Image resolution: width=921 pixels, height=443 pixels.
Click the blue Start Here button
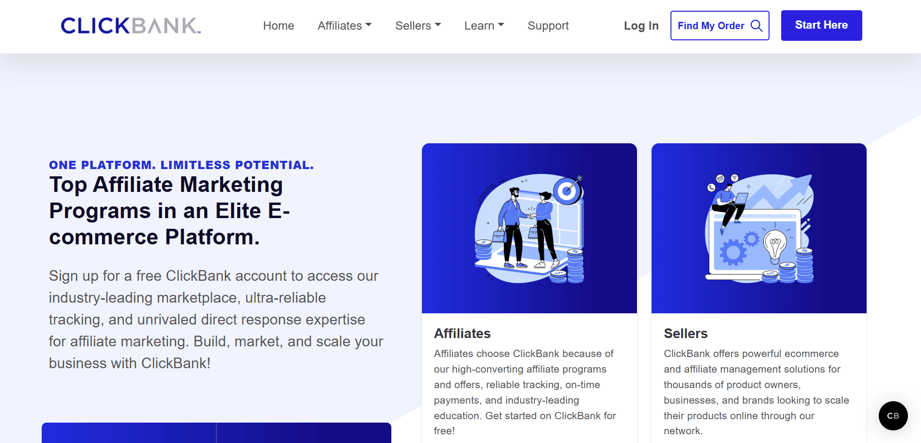tap(821, 25)
